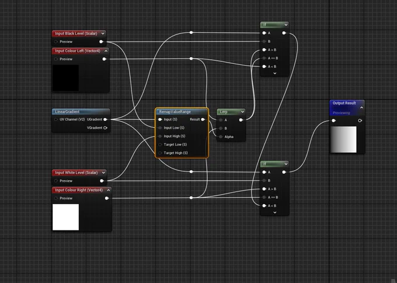This screenshot has height=283, width=397.
Task: Click the Target Low (S) pin
Action: point(160,144)
